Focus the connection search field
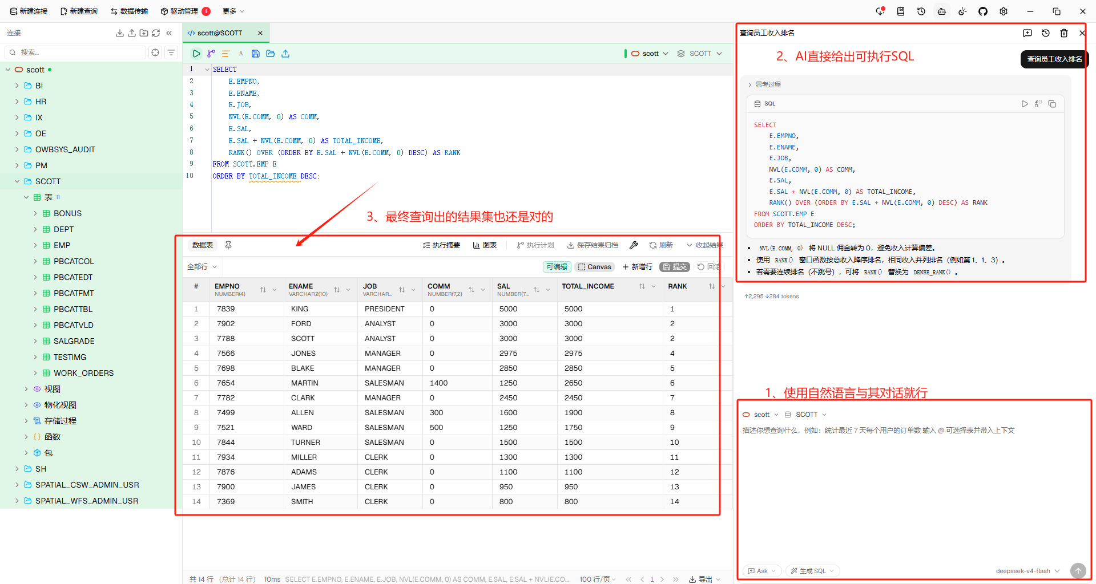Viewport: 1096px width, 584px height. coord(75,52)
